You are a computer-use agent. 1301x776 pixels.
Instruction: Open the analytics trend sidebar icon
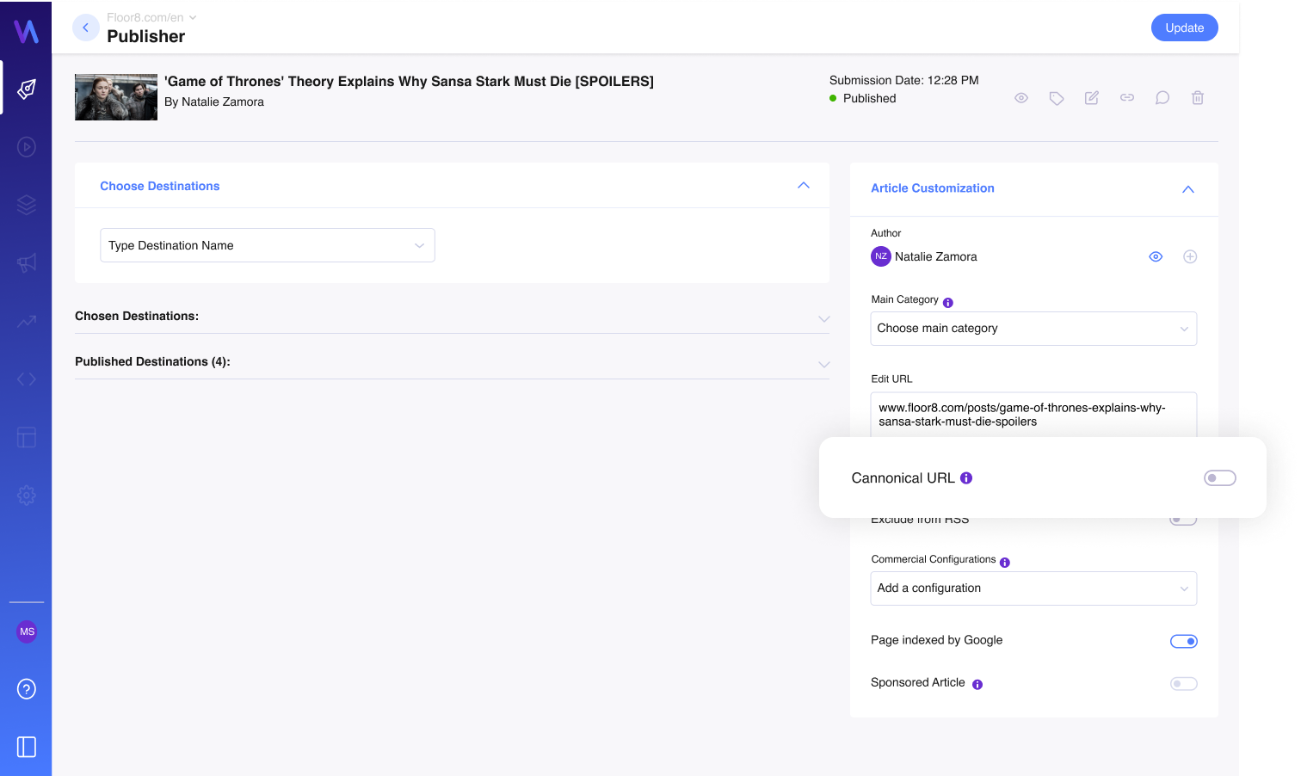27,322
